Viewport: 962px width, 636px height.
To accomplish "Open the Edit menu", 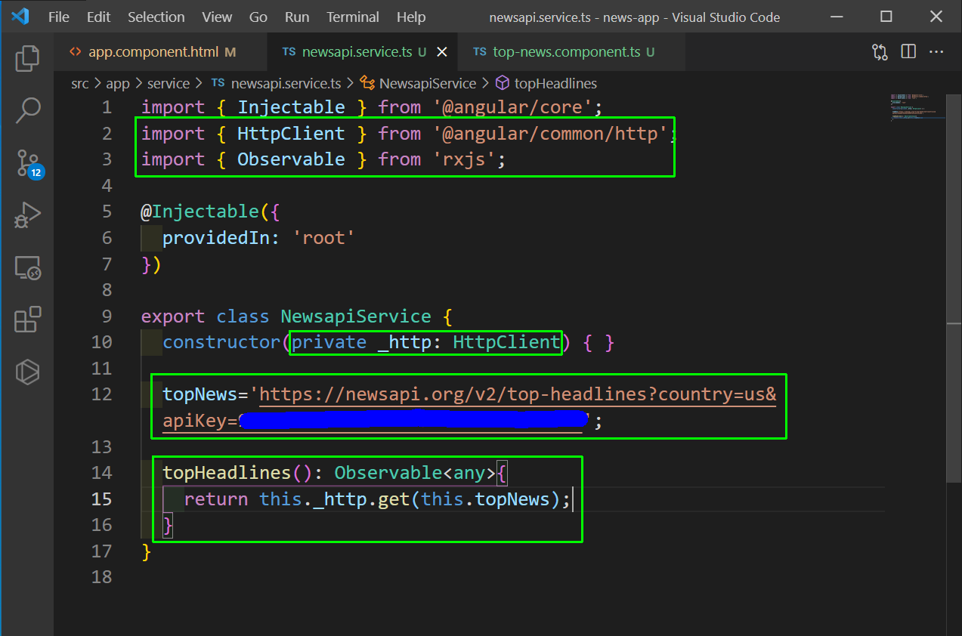I will click(98, 17).
